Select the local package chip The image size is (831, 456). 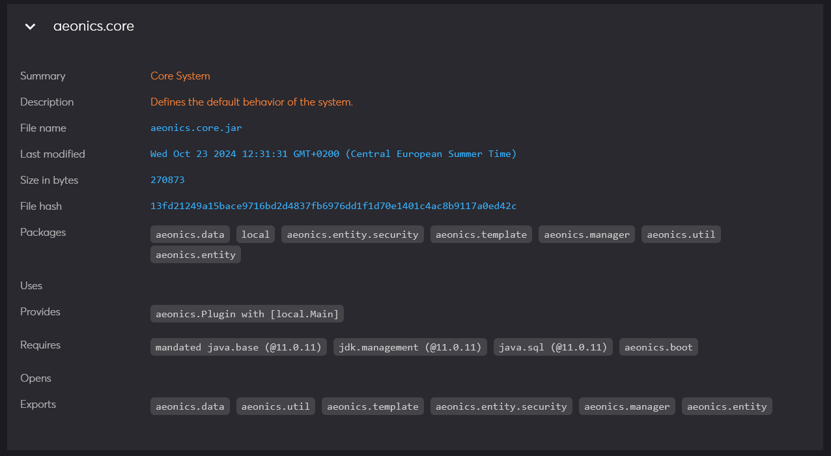coord(255,234)
